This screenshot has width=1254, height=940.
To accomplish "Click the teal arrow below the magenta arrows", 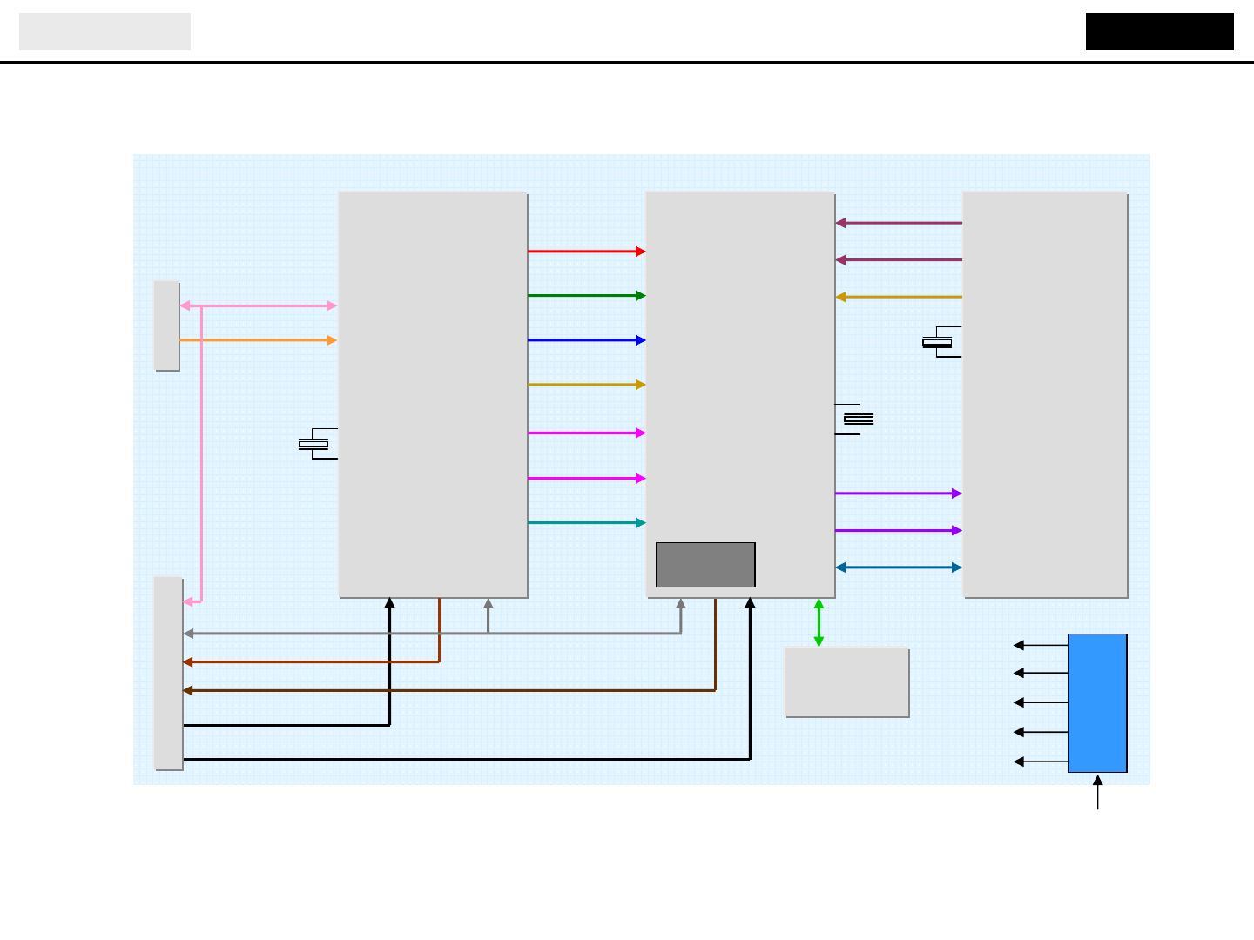I will (x=587, y=523).
